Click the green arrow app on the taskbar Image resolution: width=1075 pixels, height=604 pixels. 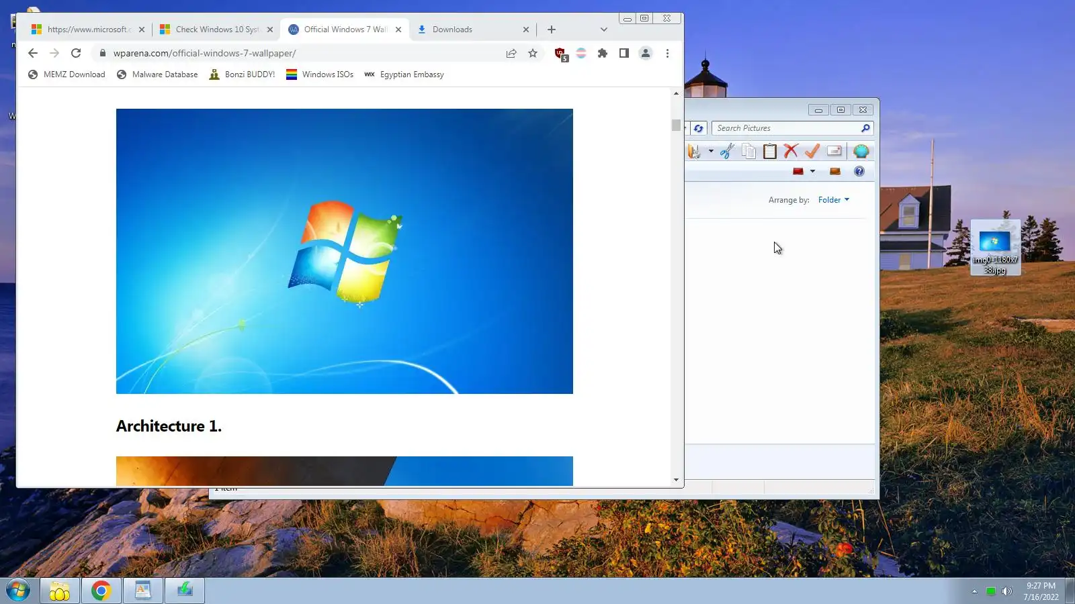(x=185, y=591)
